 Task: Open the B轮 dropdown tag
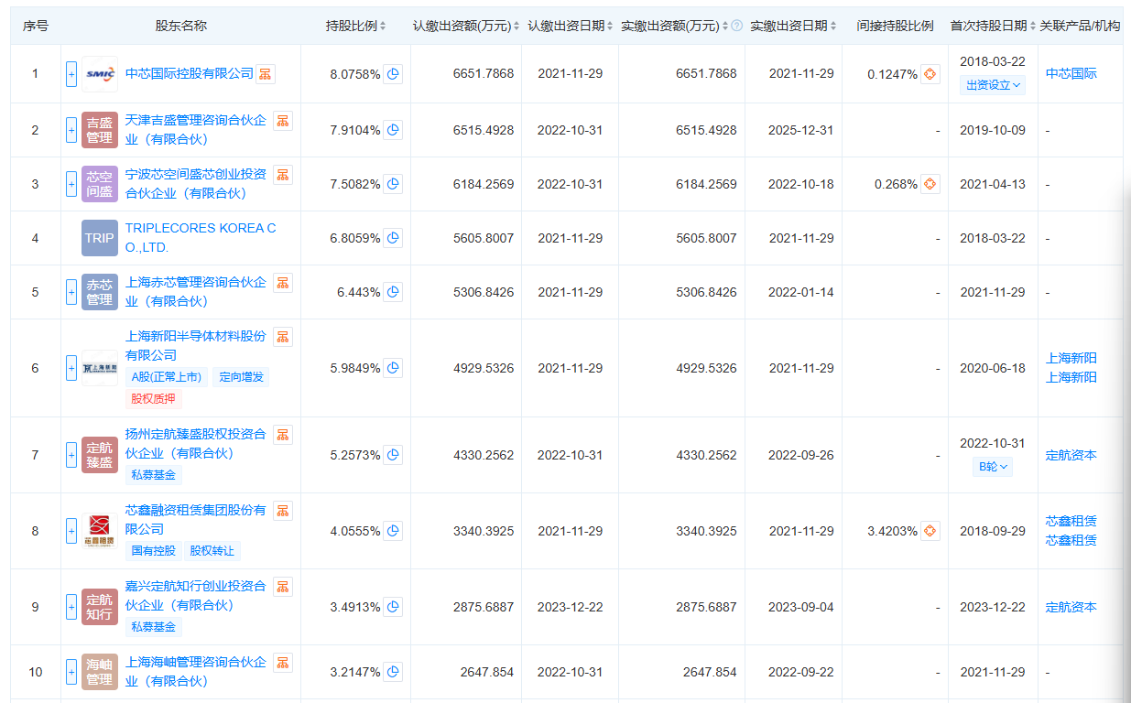click(x=993, y=467)
